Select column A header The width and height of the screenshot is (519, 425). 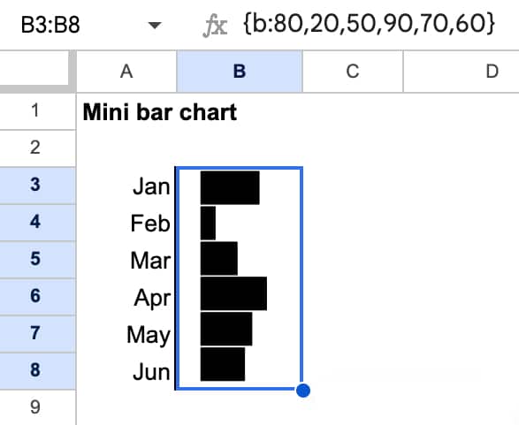126,72
